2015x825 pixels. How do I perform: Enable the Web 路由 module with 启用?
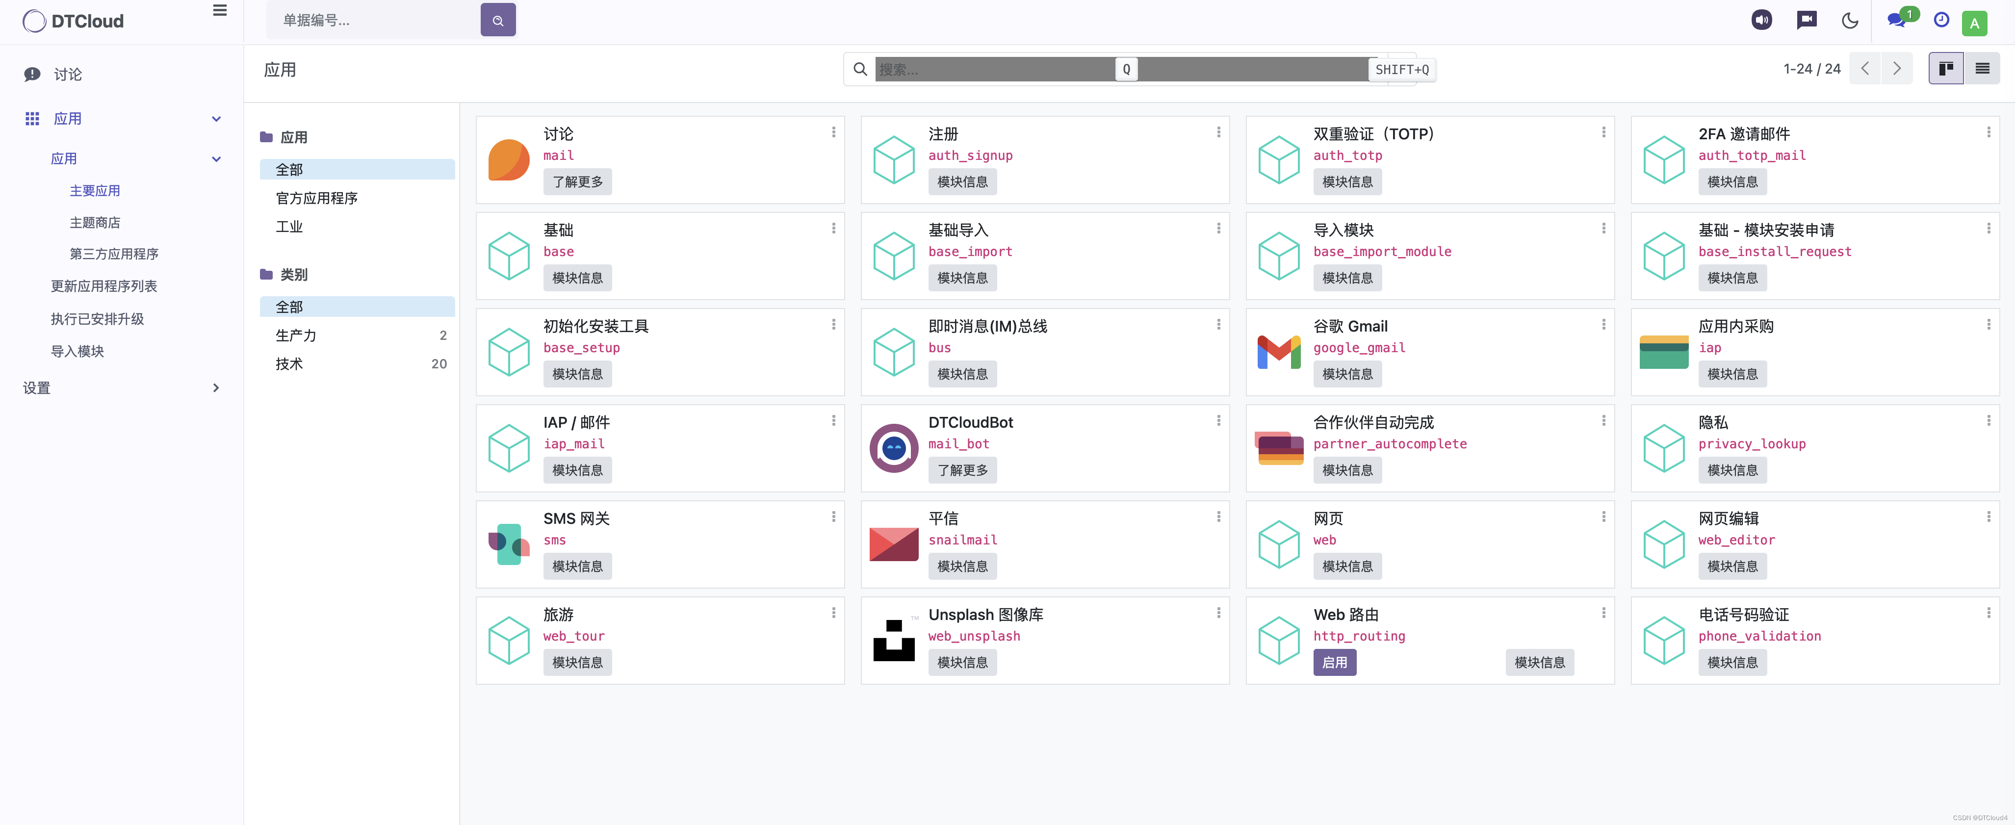pyautogui.click(x=1335, y=662)
